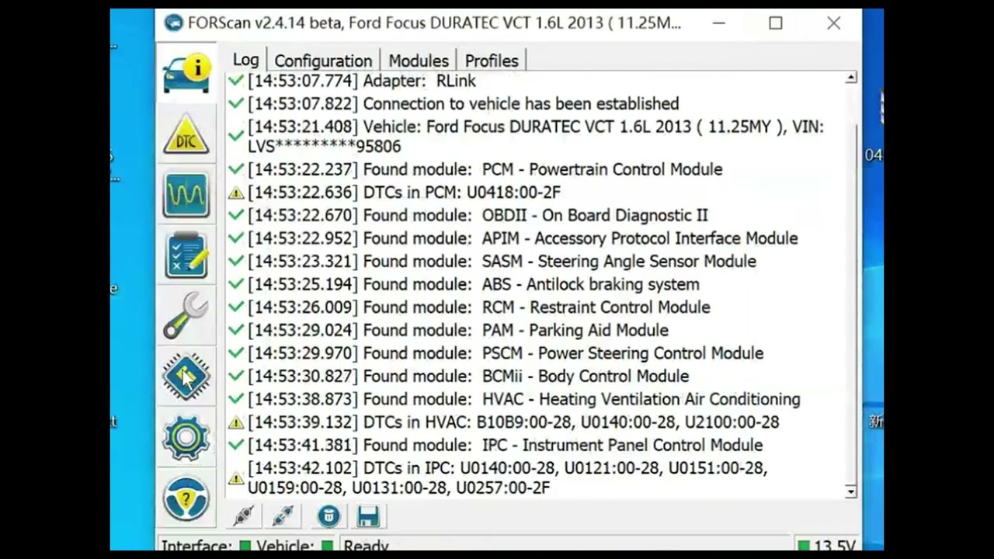
Task: Open the tests checklist section
Action: (186, 255)
